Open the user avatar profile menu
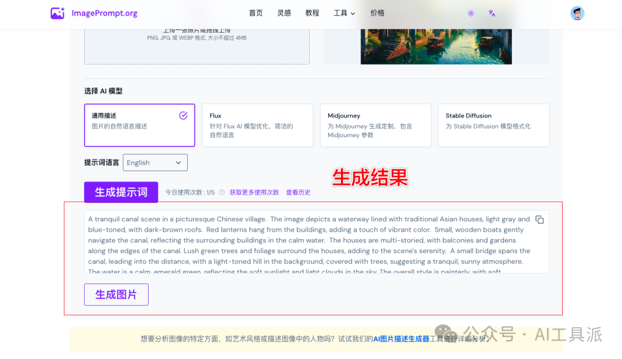The height and width of the screenshot is (359, 622). point(577,13)
